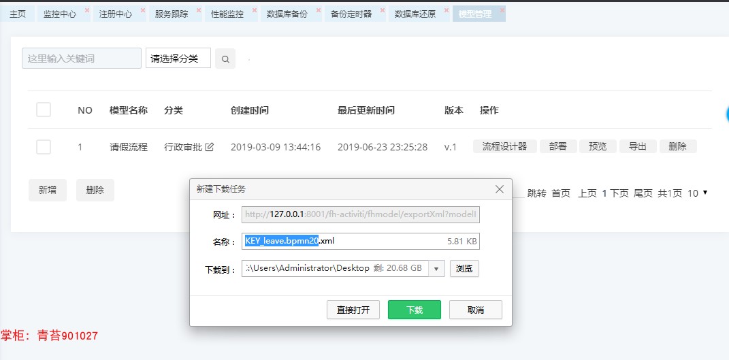The width and height of the screenshot is (729, 360).
Task: Click the 行政审批 category cell text
Action: (183, 147)
